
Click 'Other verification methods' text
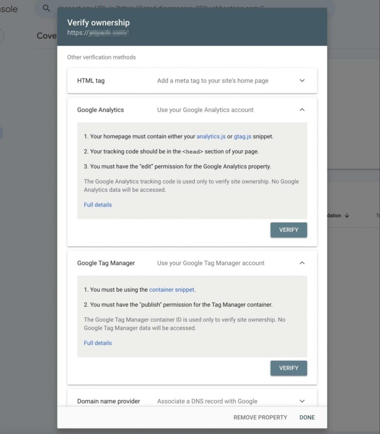pyautogui.click(x=102, y=57)
